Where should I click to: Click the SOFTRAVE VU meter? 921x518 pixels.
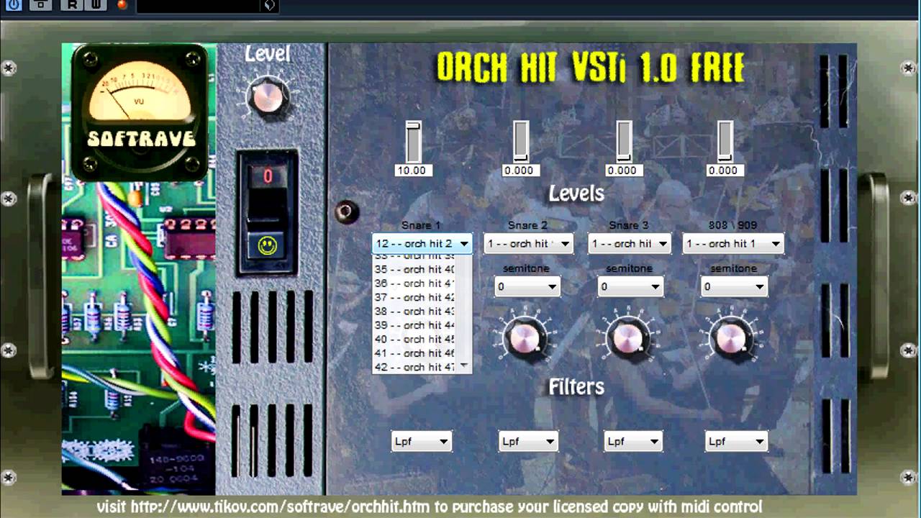click(x=140, y=112)
